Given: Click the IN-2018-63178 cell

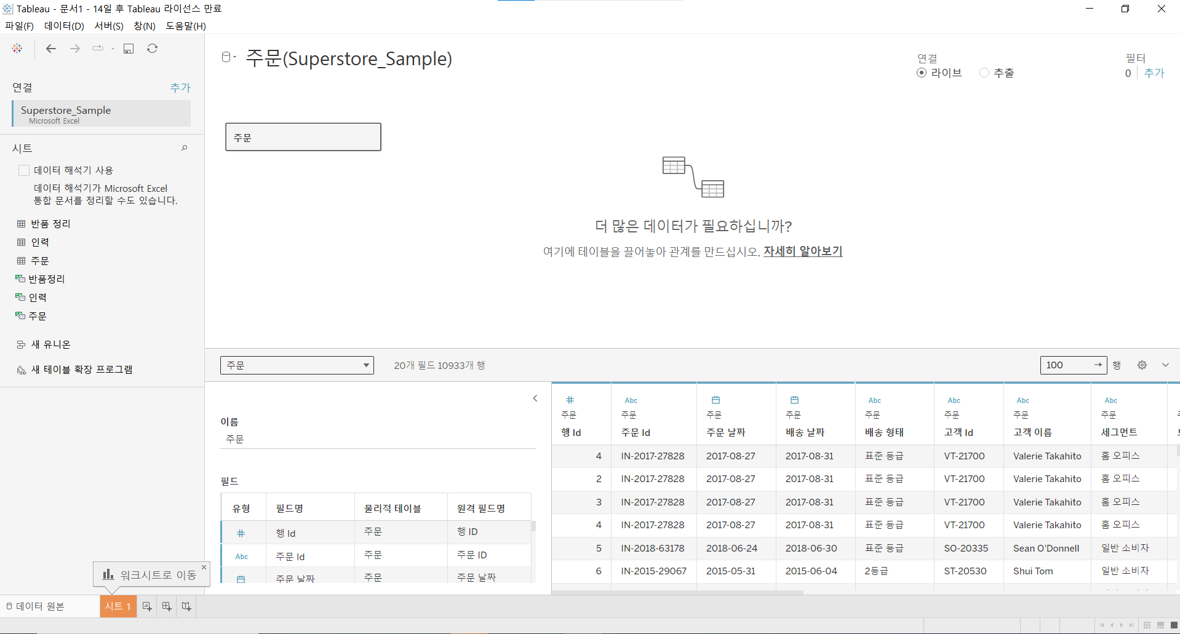Looking at the screenshot, I should [653, 548].
